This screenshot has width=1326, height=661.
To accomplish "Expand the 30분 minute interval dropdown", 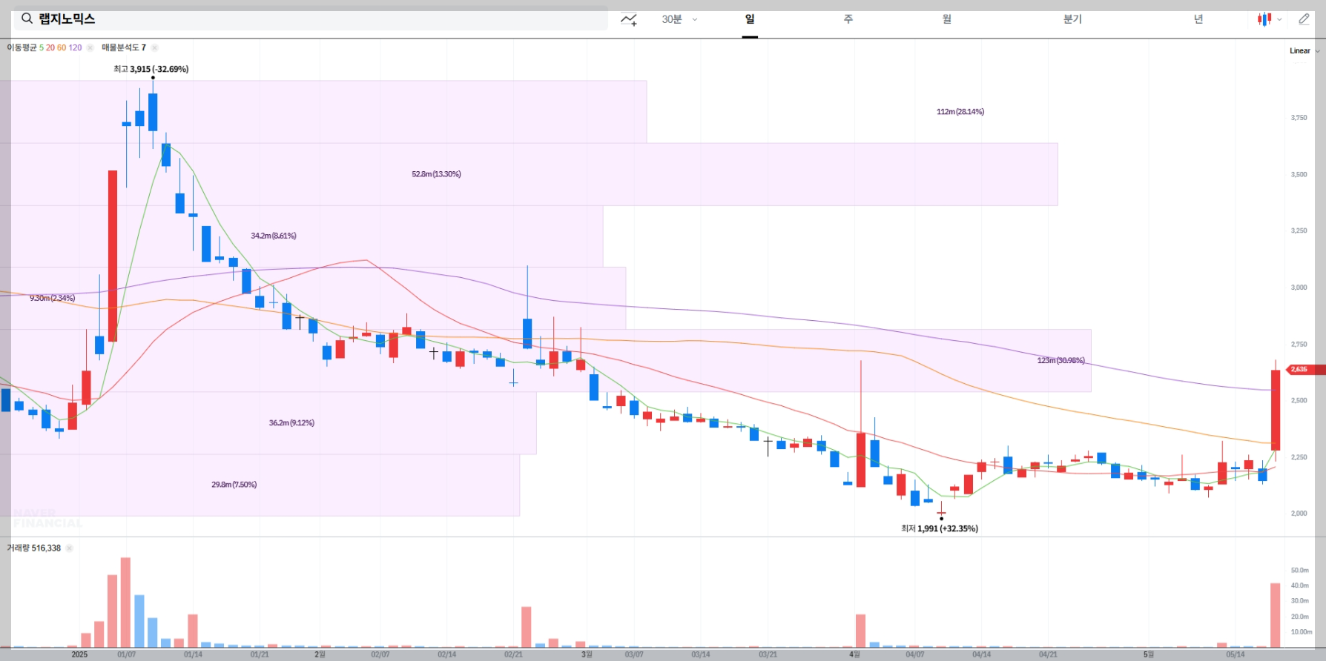I will 679,19.
